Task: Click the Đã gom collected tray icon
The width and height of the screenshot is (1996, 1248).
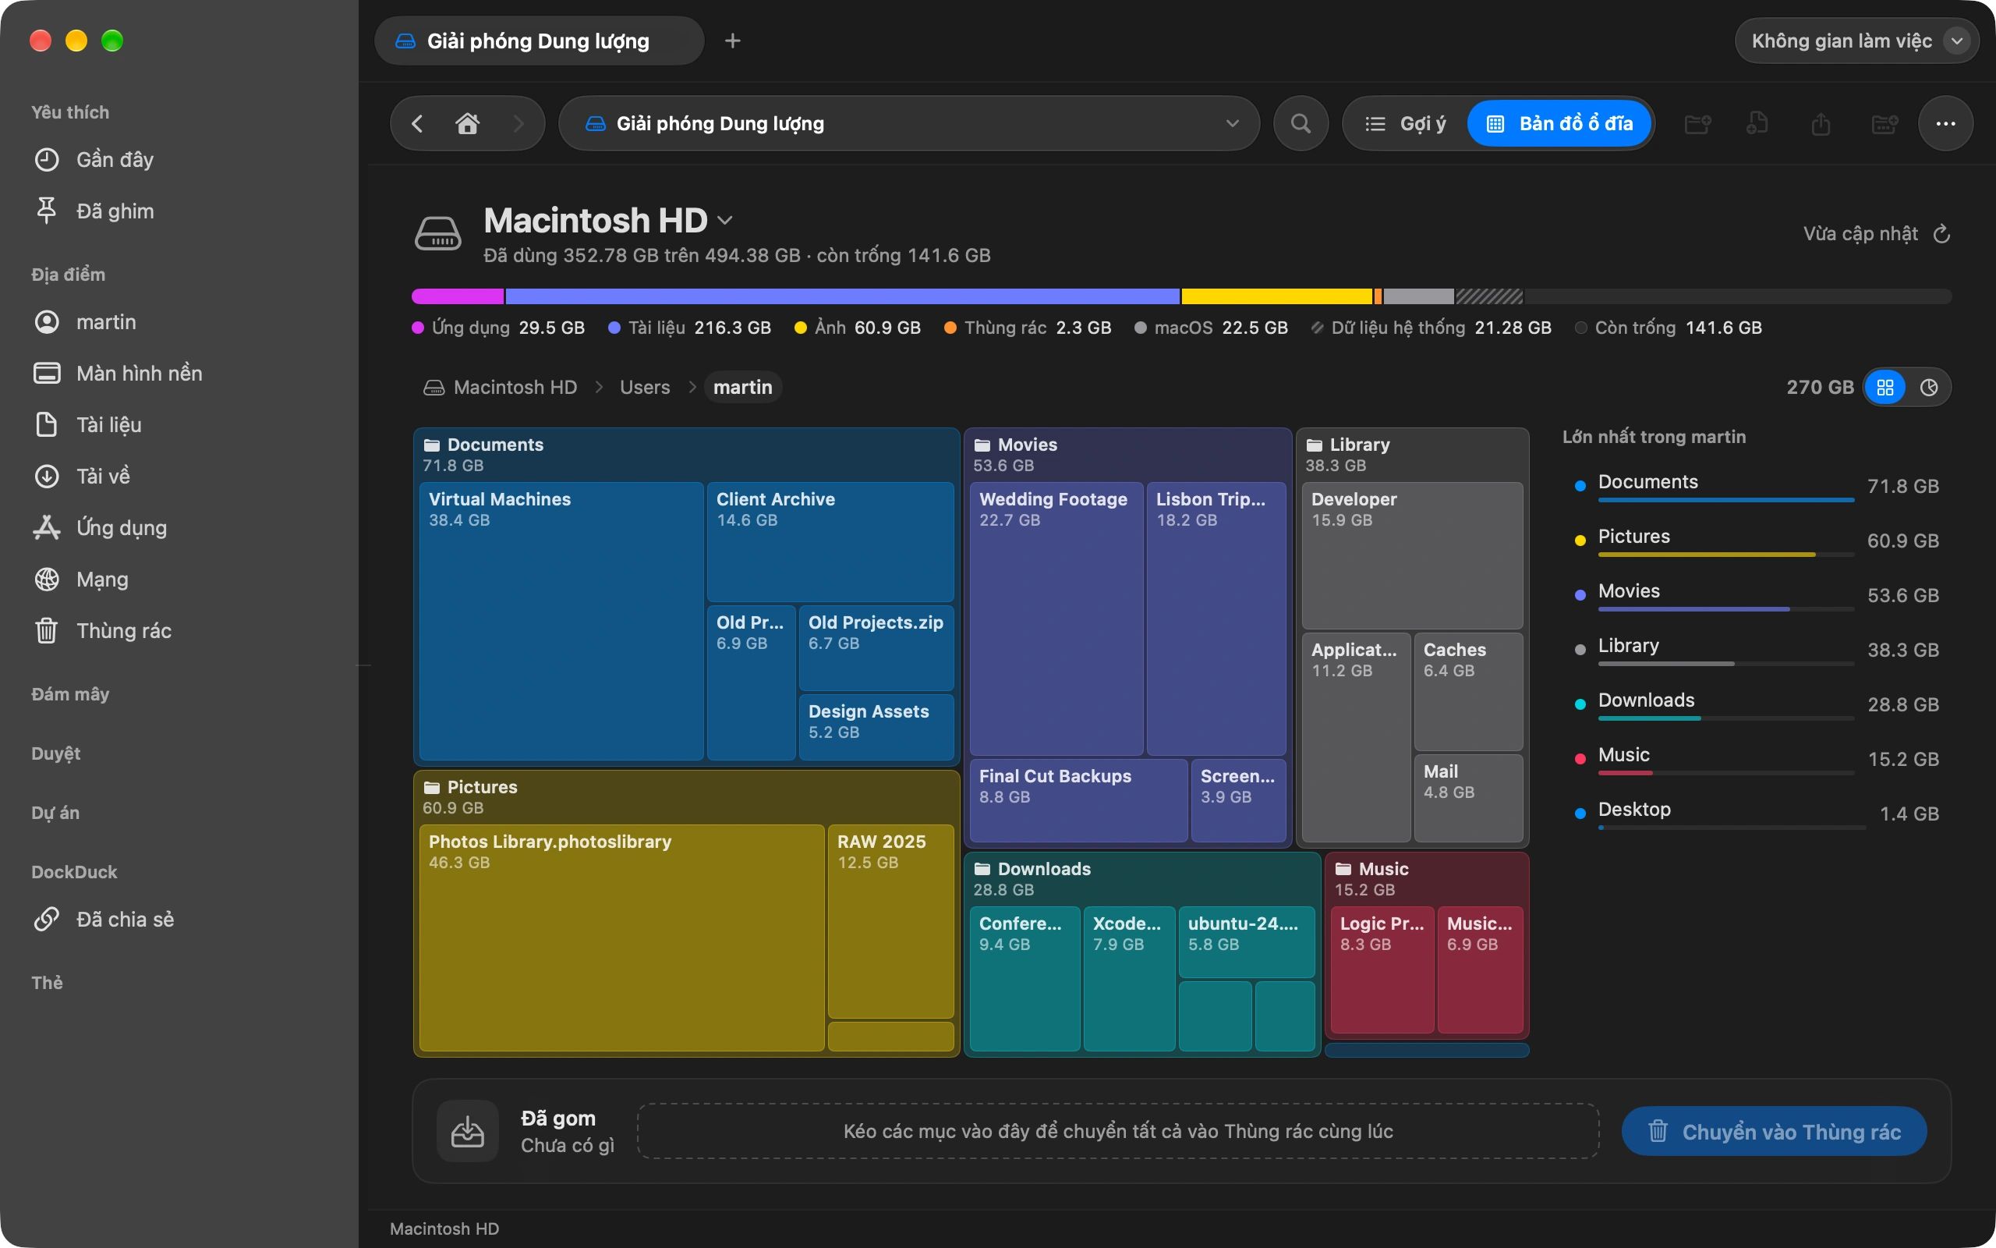Action: pos(468,1131)
